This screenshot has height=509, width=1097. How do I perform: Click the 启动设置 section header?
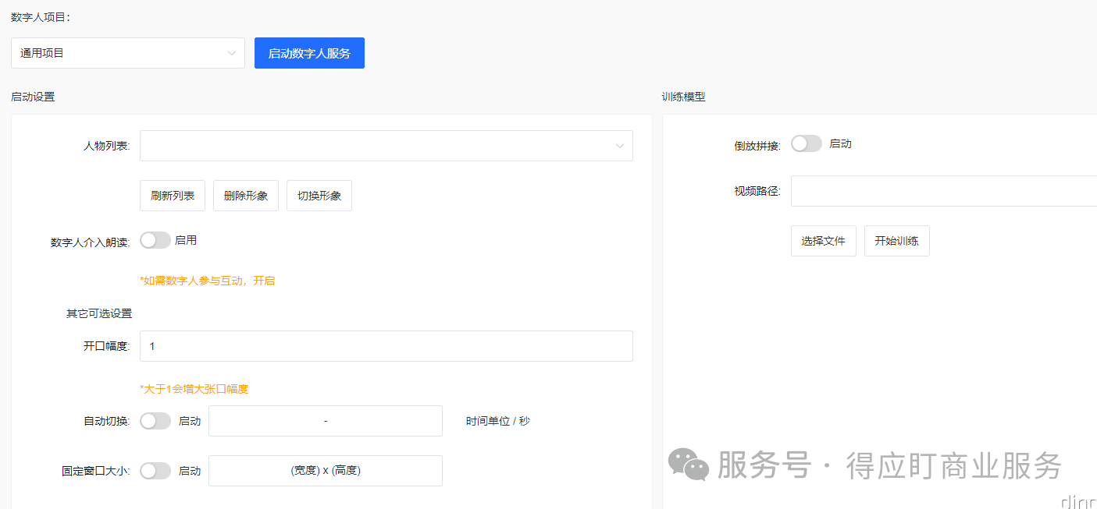coord(33,97)
